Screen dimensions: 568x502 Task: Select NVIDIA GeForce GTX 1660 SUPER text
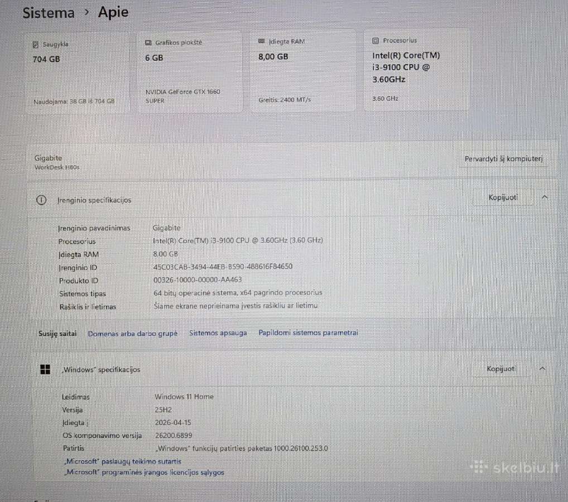point(182,96)
